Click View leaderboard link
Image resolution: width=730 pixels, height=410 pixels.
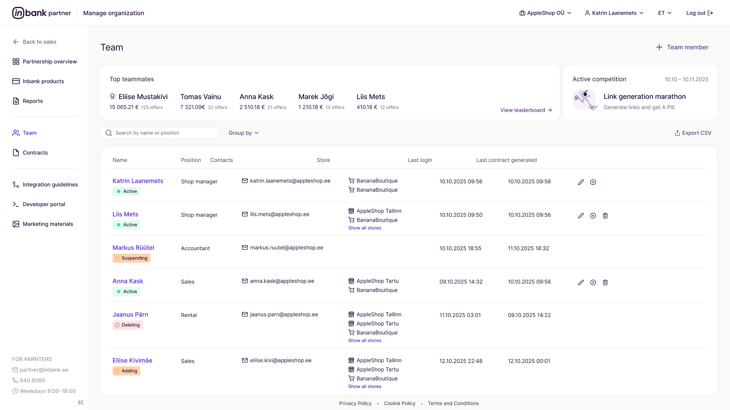pos(526,110)
